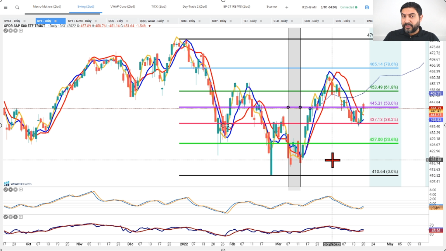Toggle the dot on IWM - Daily tab

(199, 21)
